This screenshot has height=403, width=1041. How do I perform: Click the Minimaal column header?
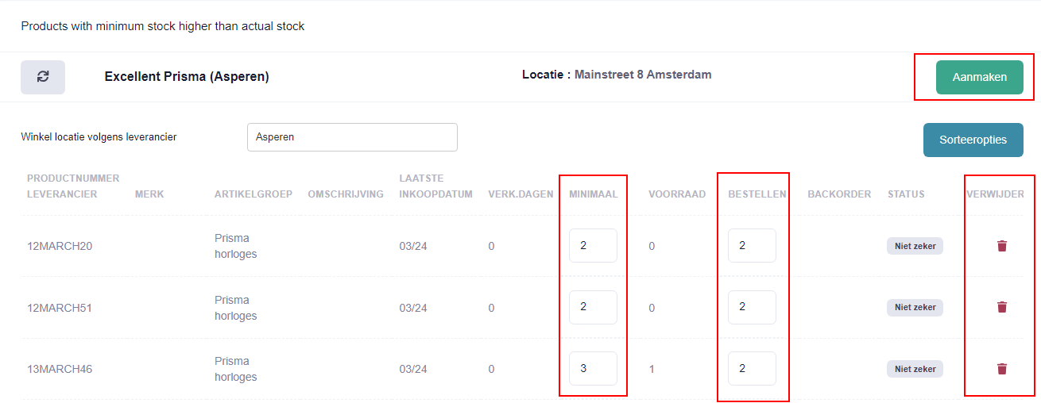point(593,194)
